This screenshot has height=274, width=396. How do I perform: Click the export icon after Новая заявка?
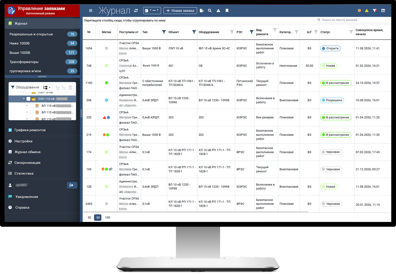tap(202, 11)
